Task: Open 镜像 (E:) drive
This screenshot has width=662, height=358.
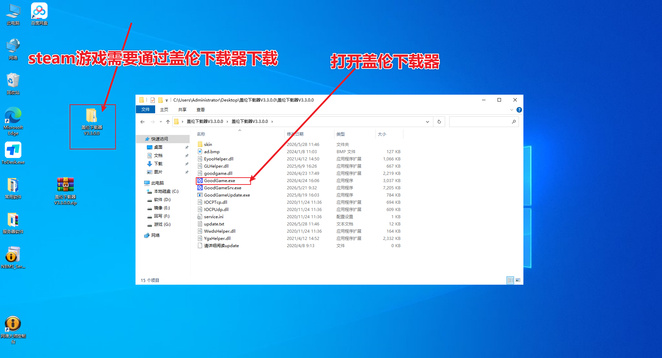Action: (x=162, y=208)
